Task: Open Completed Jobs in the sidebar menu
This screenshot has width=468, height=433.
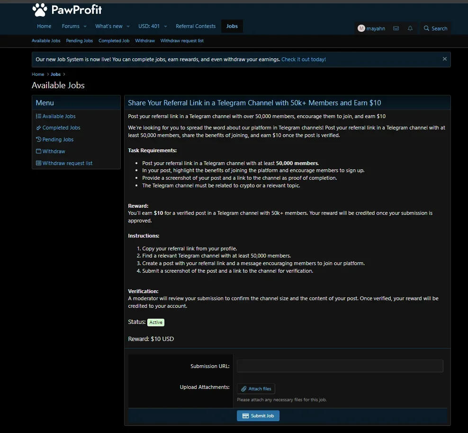Action: 61,128
